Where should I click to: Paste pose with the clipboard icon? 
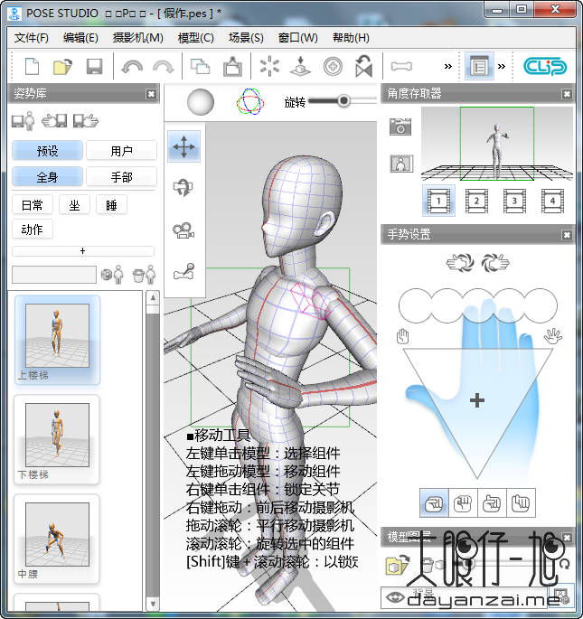click(x=232, y=66)
